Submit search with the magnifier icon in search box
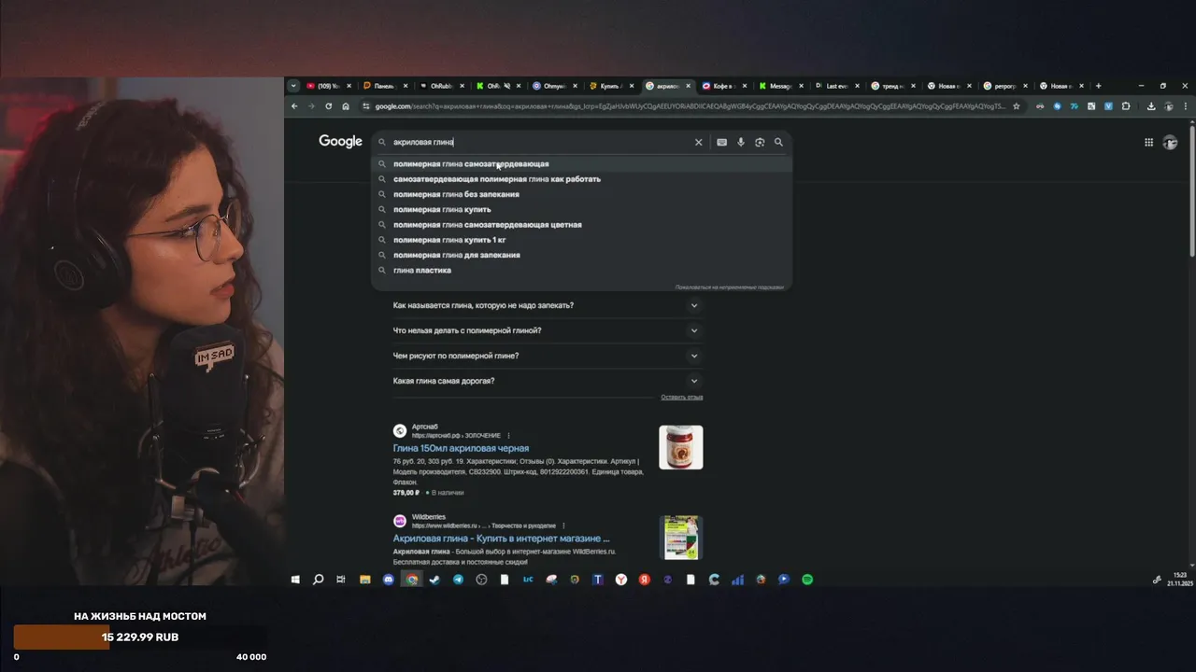 (x=778, y=142)
